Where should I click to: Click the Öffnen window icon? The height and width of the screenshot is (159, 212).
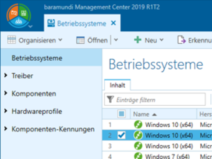[80, 40]
